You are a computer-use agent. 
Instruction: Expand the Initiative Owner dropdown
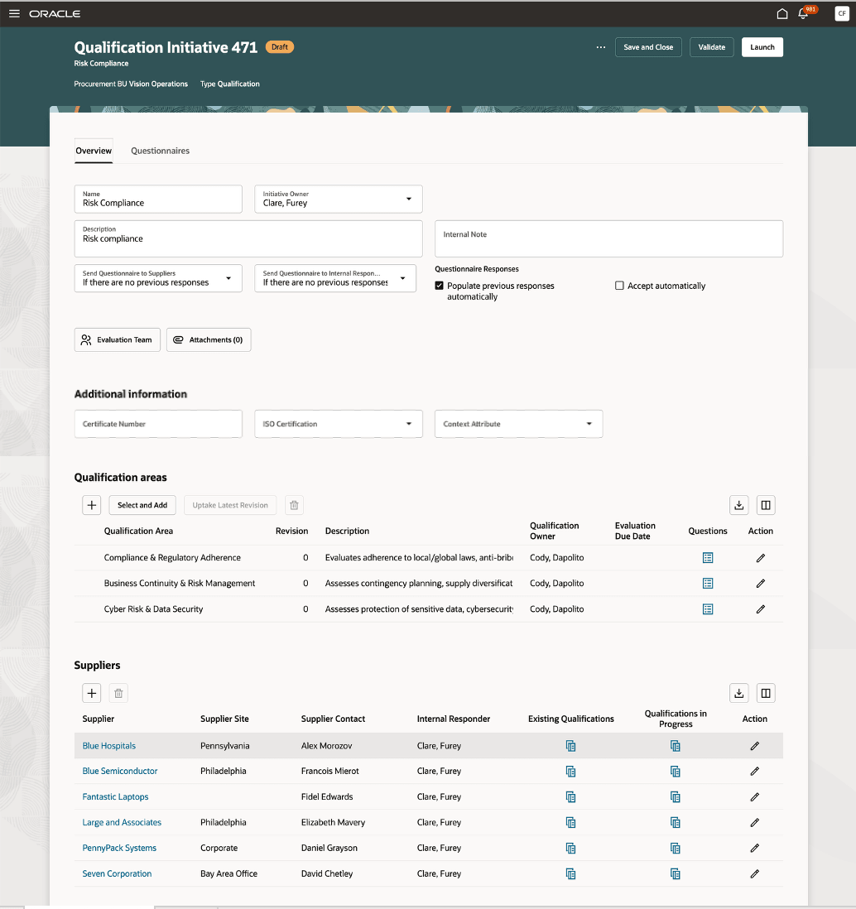tap(408, 199)
